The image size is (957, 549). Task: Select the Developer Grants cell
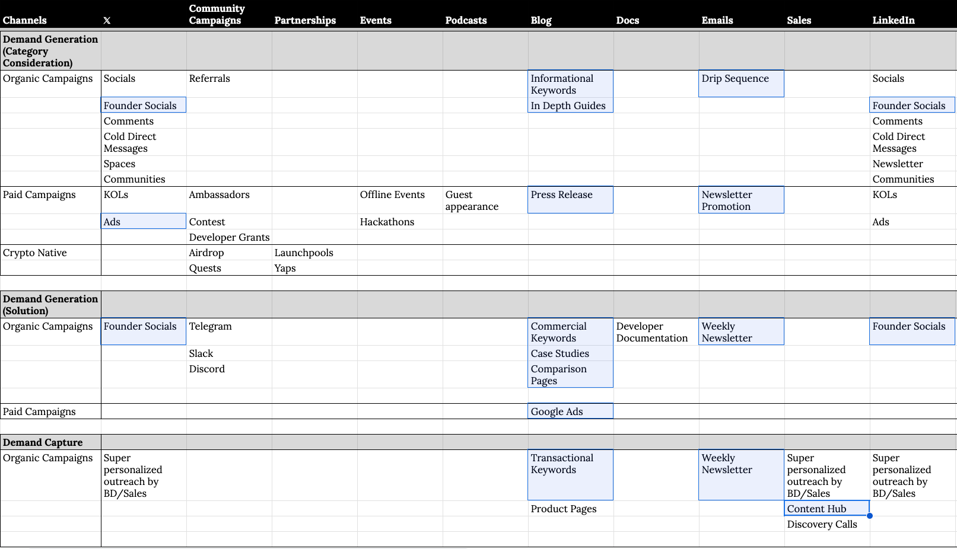point(229,237)
